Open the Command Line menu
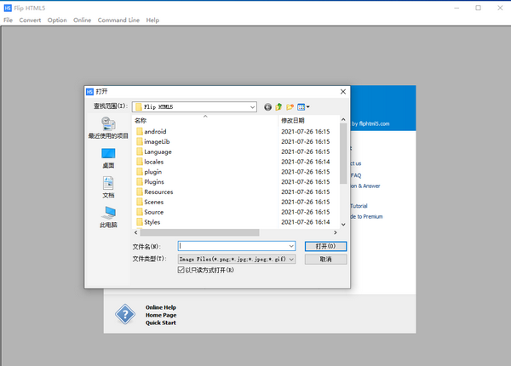Image resolution: width=511 pixels, height=366 pixels. coord(118,20)
